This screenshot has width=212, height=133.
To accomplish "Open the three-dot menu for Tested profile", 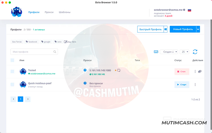I will tap(195, 71).
